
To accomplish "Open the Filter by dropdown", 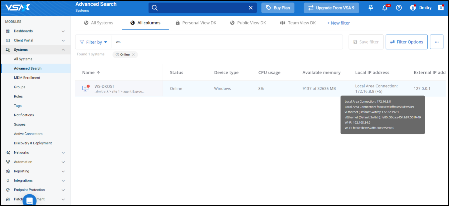I will [93, 42].
